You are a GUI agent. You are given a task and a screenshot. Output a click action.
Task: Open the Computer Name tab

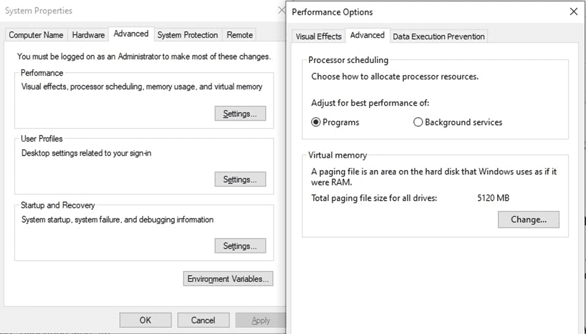pos(36,35)
